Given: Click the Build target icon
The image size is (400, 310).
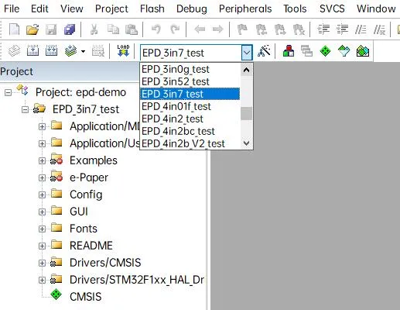Looking at the screenshot, I should click(x=32, y=50).
